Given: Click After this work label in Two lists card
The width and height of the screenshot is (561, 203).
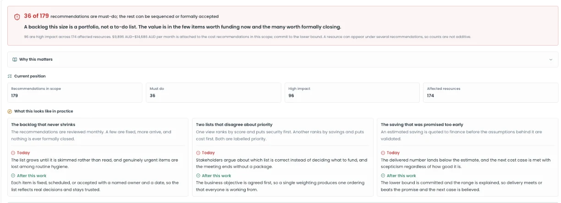Looking at the screenshot, I should click(x=216, y=176).
